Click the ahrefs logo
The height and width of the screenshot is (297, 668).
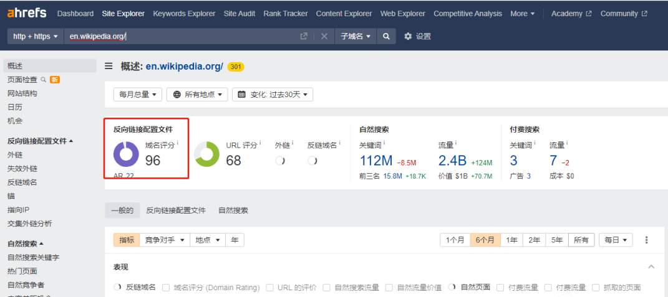pos(27,13)
